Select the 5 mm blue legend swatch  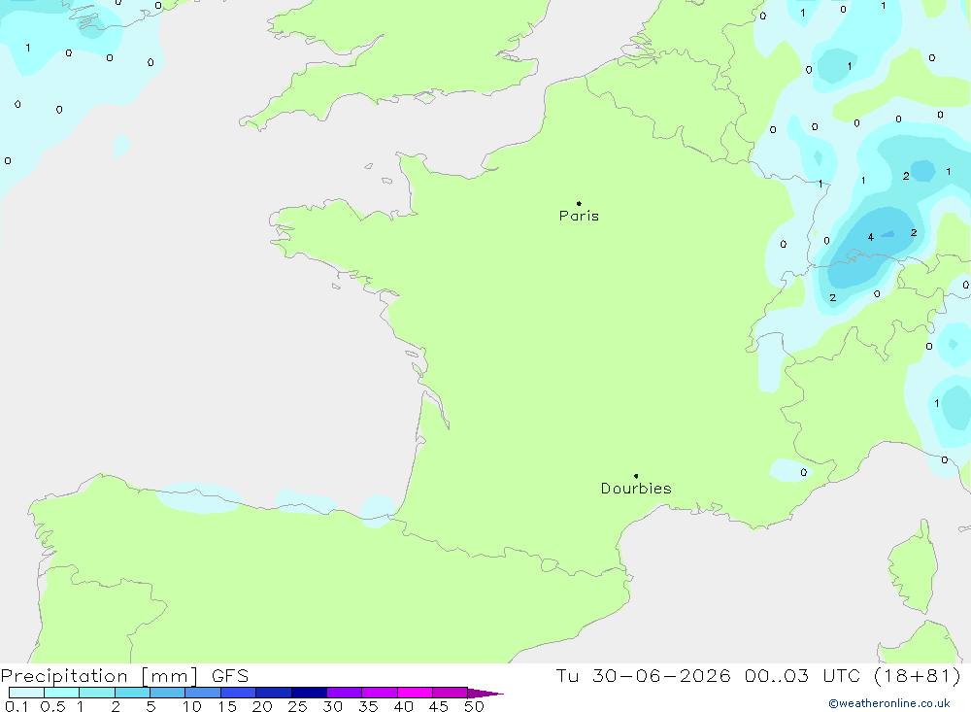(x=167, y=693)
